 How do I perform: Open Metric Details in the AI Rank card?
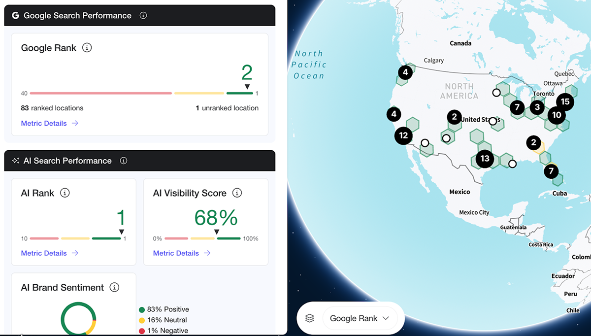[49, 253]
